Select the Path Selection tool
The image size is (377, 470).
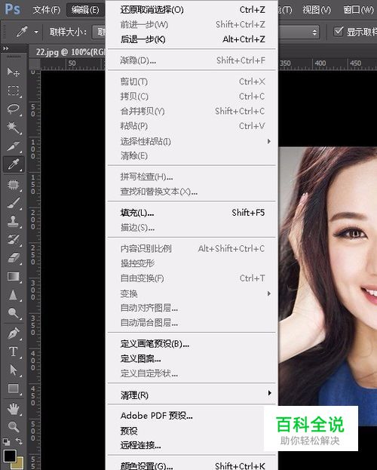13,370
